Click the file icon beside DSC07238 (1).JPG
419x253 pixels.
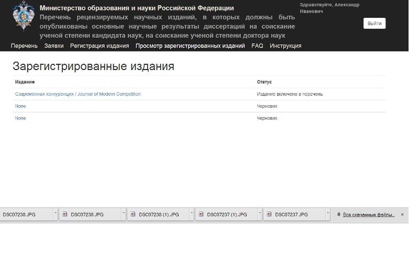tap(133, 214)
